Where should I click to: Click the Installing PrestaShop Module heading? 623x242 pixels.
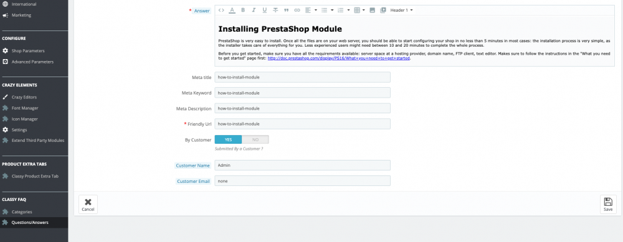(x=280, y=29)
